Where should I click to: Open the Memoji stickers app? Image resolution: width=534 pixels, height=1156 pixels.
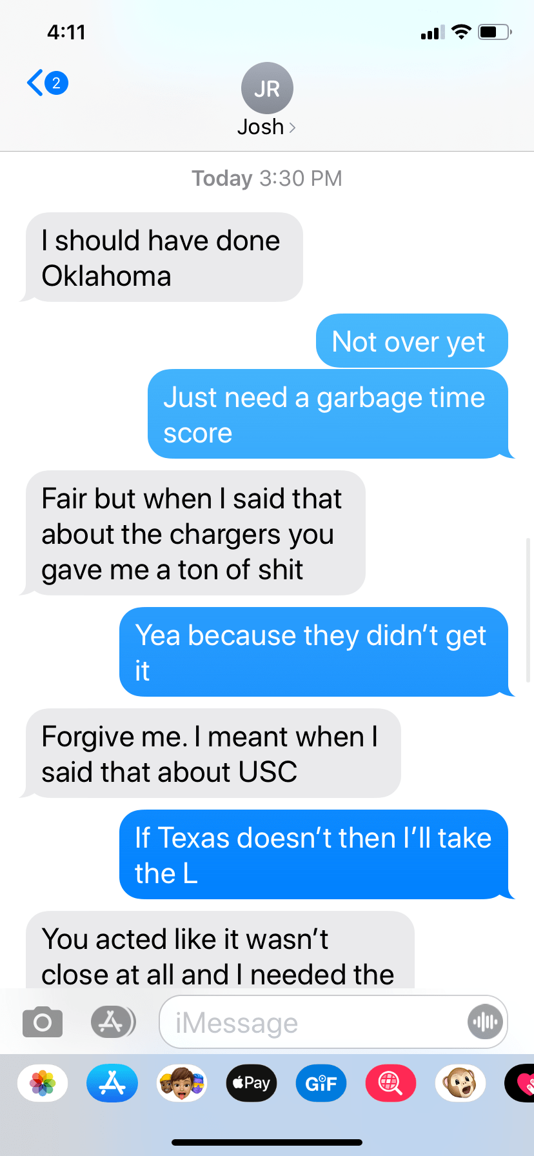182,1083
